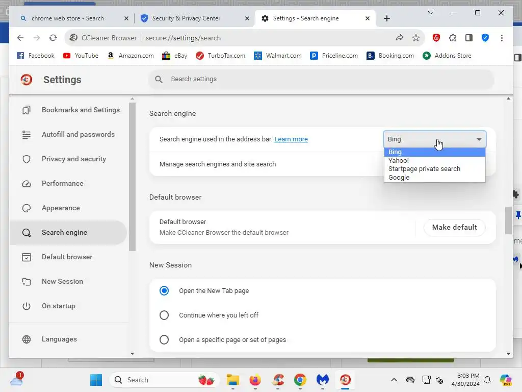522x392 pixels.
Task: Click the sidebar scrollbar thumb
Action: tap(132, 177)
